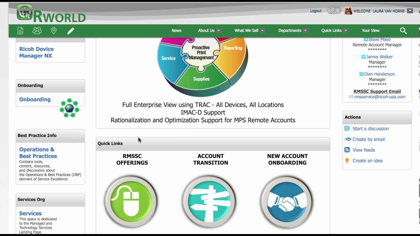This screenshot has height=236, width=420.
Task: Open the Departments menu
Action: pyautogui.click(x=290, y=30)
